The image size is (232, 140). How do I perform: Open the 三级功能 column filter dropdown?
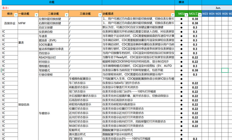point(100,15)
